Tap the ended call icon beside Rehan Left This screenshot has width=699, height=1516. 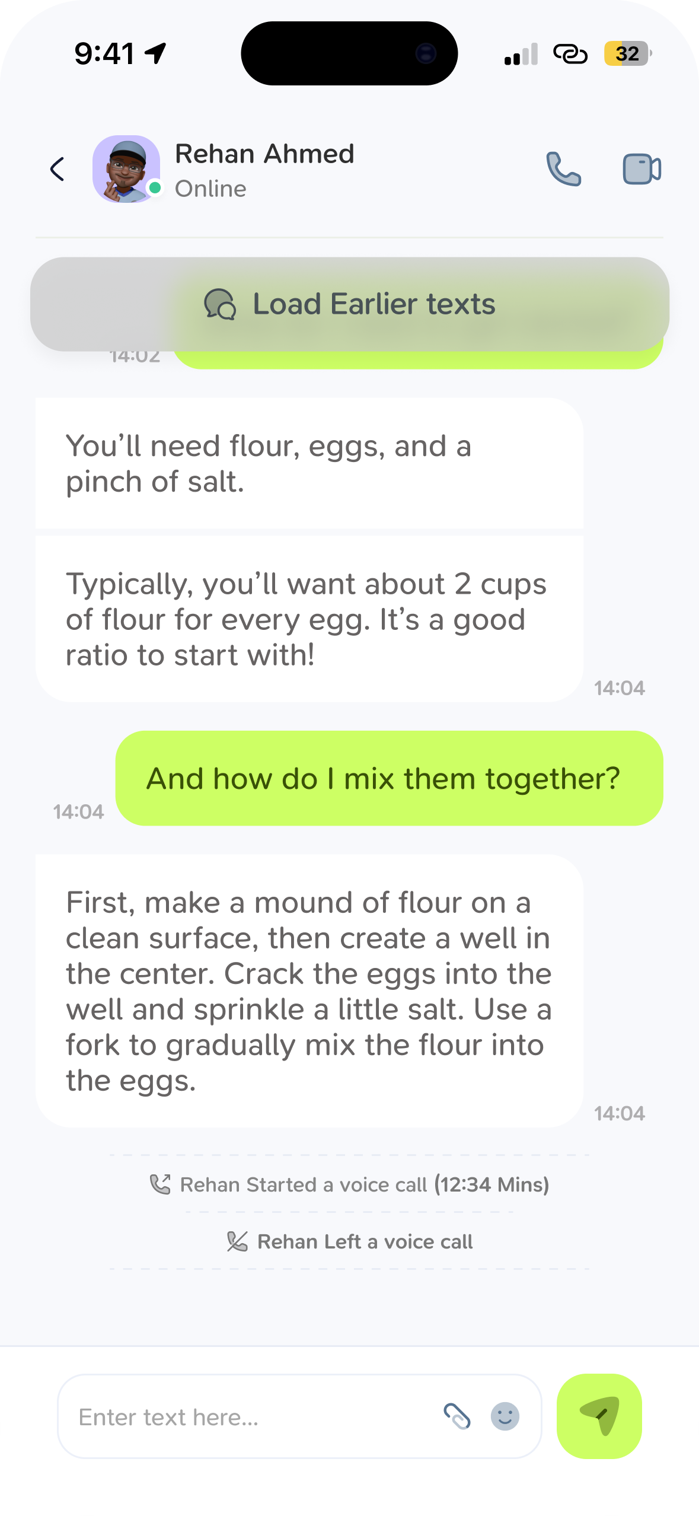pos(237,1241)
